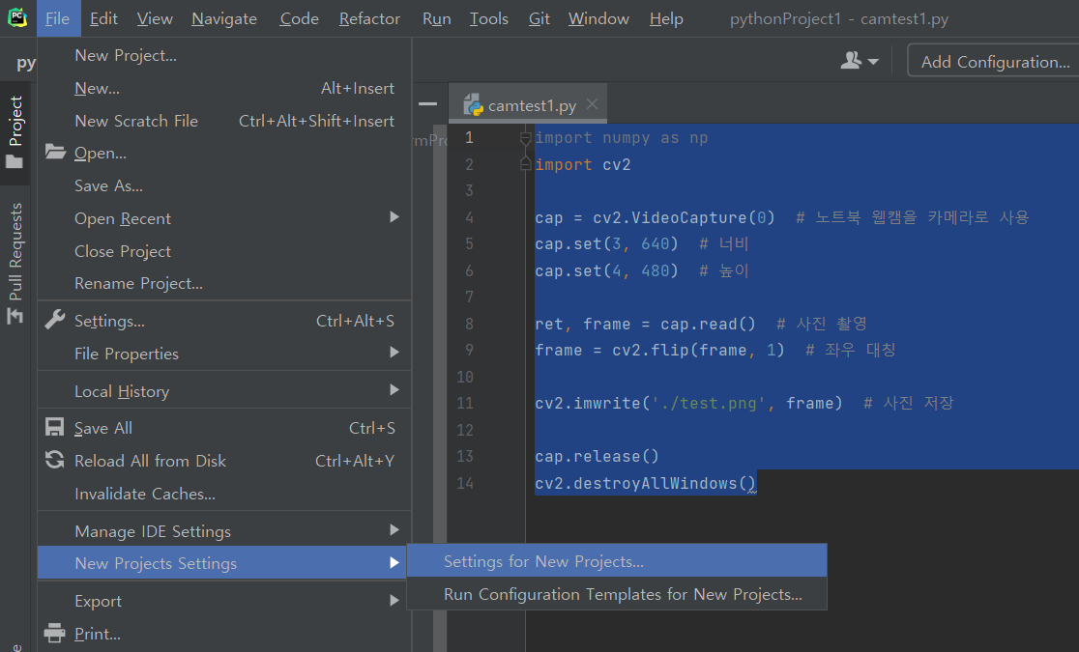Open the Project tool window sidebar tab
Screen dimensions: 1079x652
pos(15,132)
